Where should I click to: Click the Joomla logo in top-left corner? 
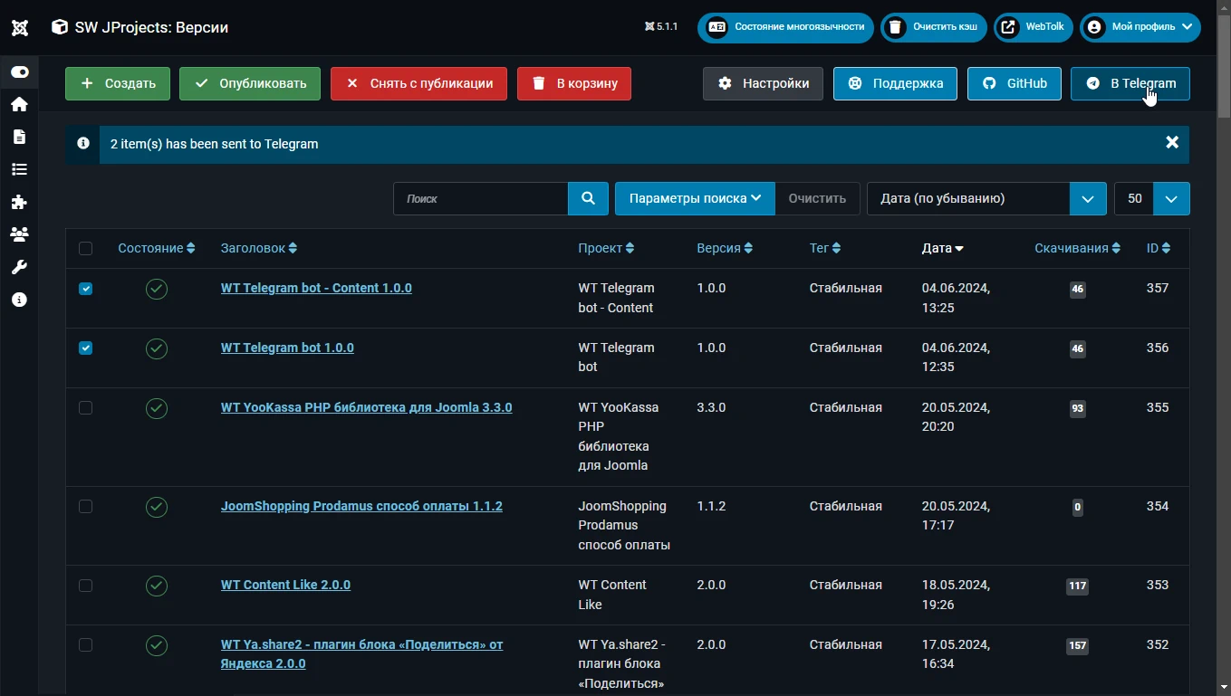click(x=19, y=27)
